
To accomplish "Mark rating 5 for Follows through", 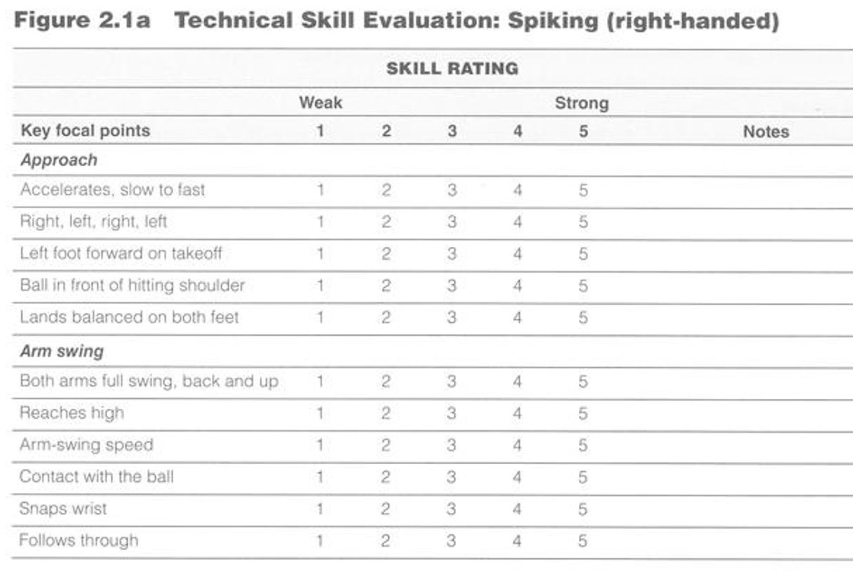I will coord(582,540).
